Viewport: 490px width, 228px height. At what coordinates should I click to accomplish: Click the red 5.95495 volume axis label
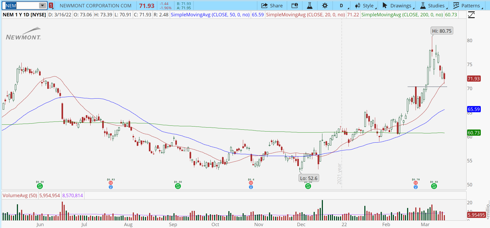(x=476, y=215)
